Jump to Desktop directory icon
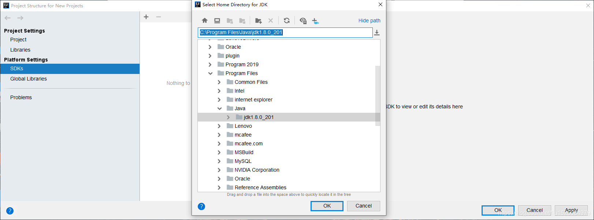The image size is (594, 220). 217,20
